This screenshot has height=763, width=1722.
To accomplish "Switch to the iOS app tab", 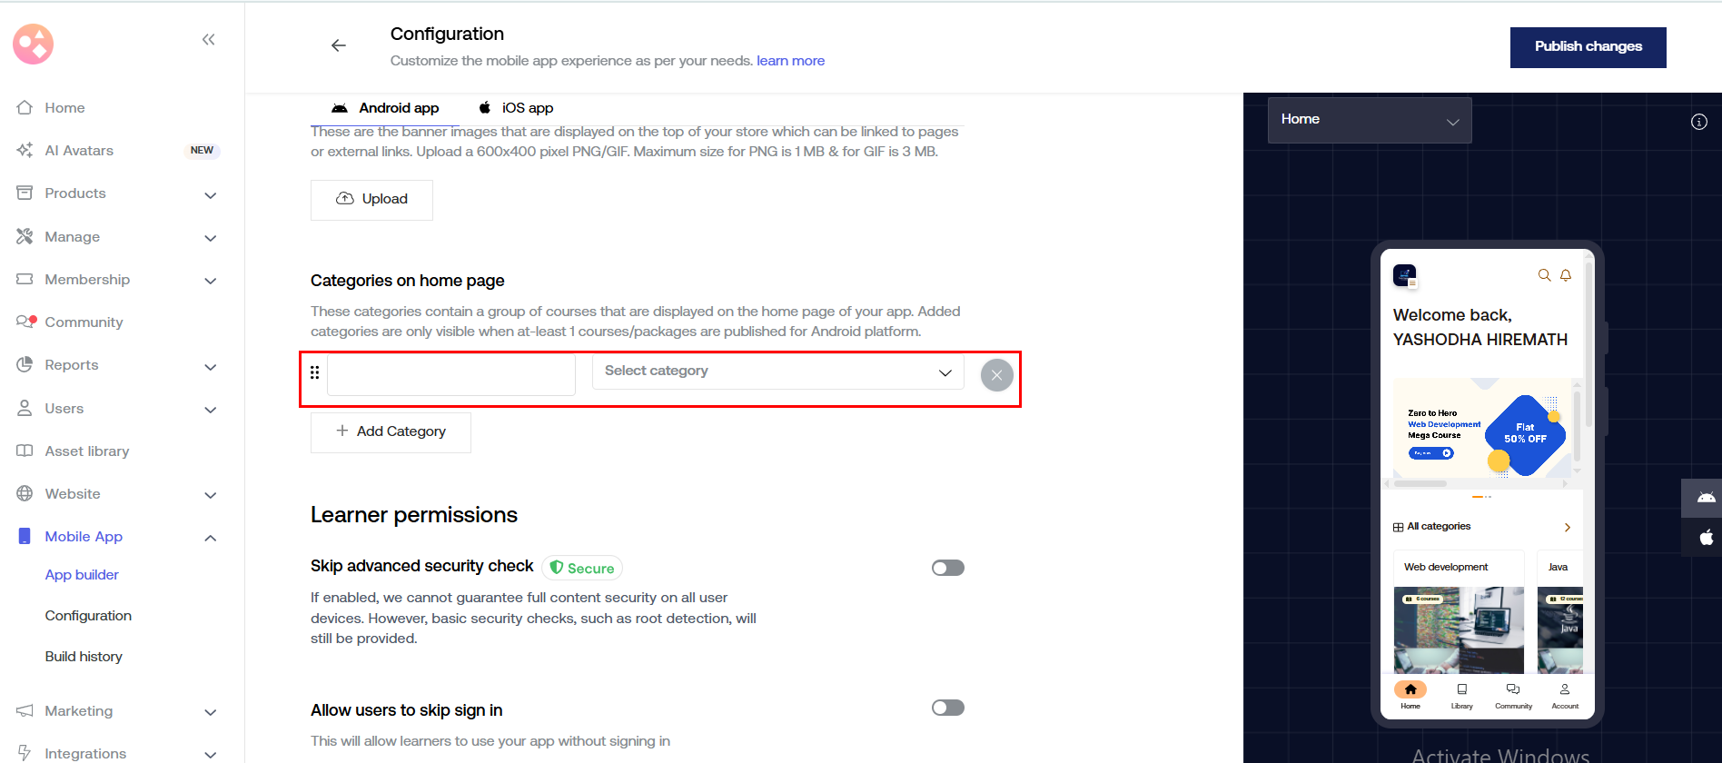I will pyautogui.click(x=516, y=108).
